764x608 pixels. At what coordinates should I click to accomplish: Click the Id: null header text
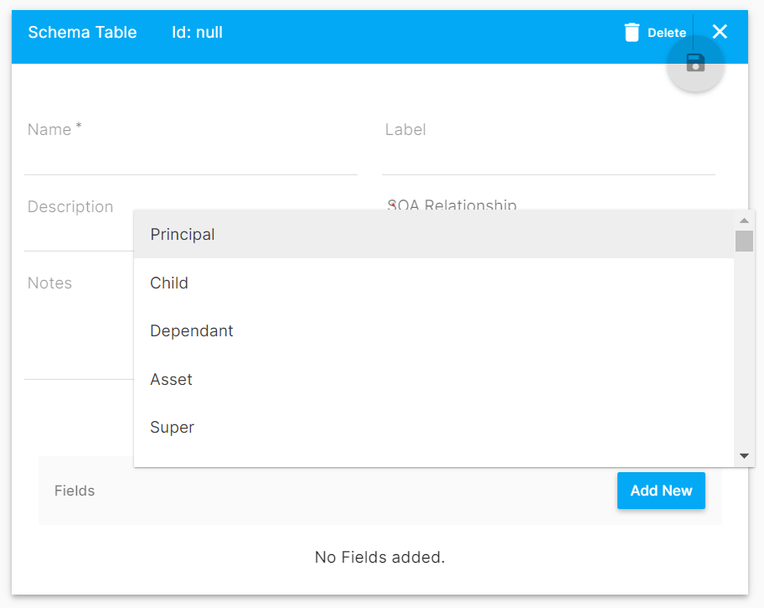pyautogui.click(x=197, y=32)
